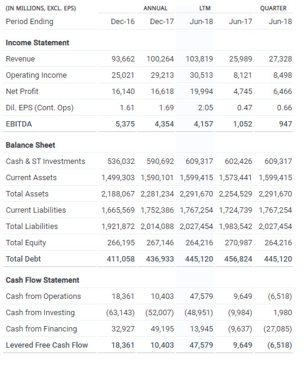This screenshot has width=305, height=367.
Task: Select the Net Profit row label
Action: click(x=22, y=91)
